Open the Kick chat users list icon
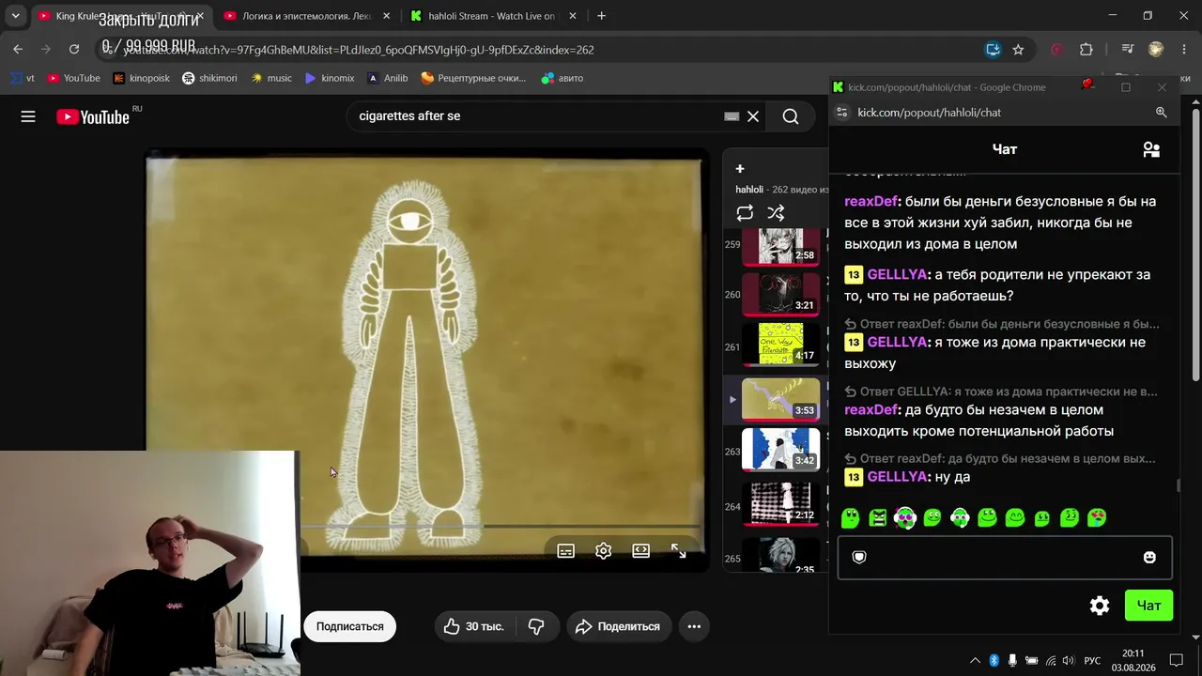The image size is (1202, 676). [1151, 149]
